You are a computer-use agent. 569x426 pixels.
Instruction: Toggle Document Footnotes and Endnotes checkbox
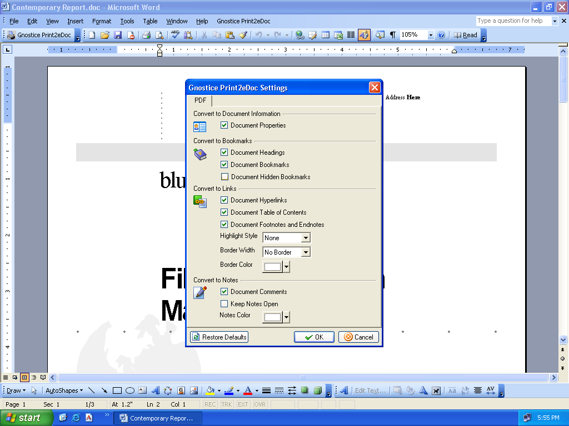[x=224, y=225]
